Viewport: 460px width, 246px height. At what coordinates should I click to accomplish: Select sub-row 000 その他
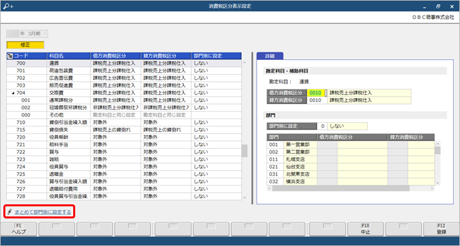click(124, 115)
